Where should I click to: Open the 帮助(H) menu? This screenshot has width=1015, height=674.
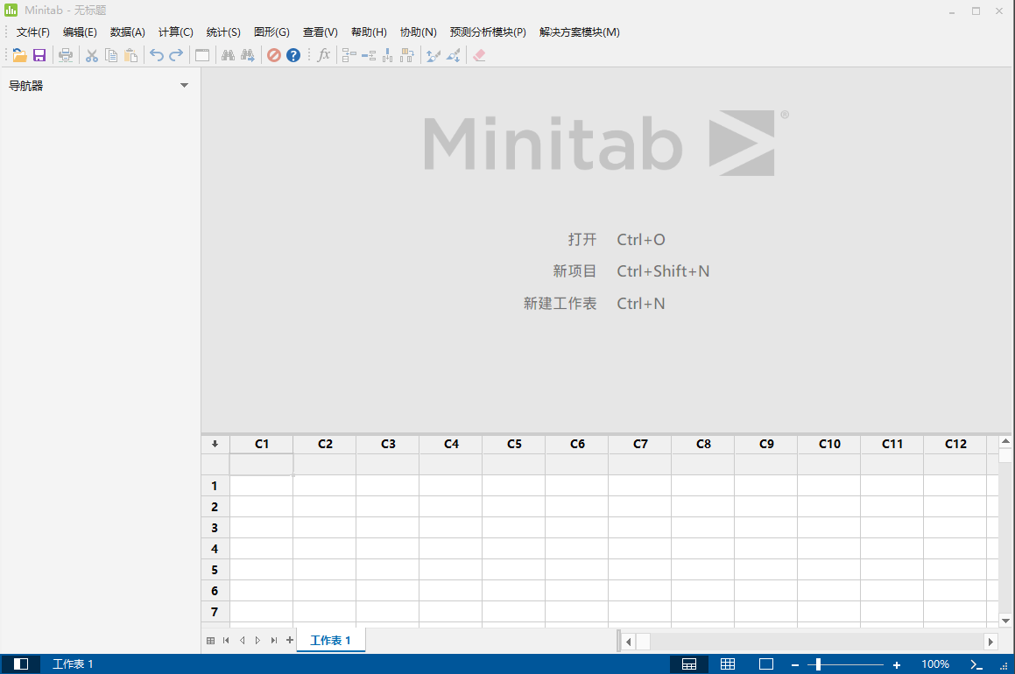point(369,32)
